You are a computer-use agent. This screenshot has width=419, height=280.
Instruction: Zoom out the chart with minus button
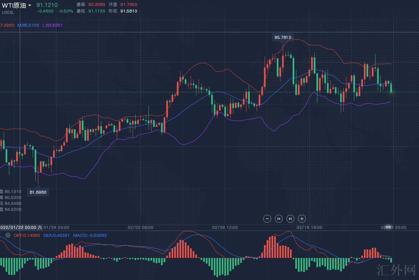click(267, 219)
